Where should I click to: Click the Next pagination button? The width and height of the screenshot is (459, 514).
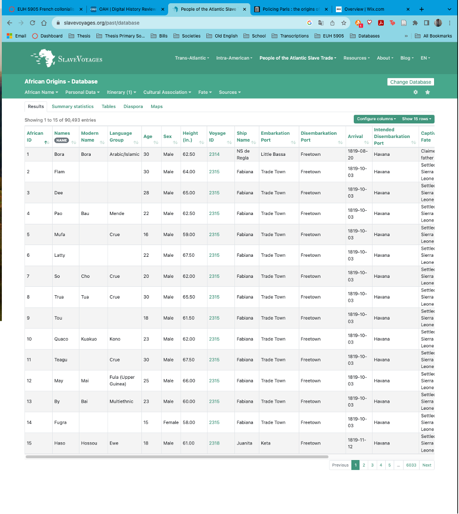coord(427,465)
